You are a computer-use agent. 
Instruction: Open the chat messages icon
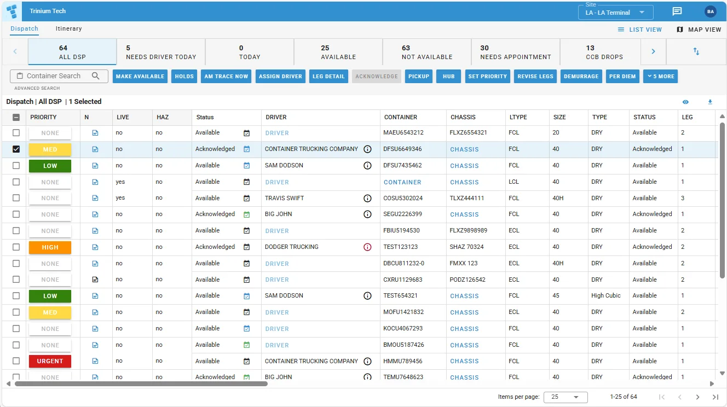pos(677,11)
